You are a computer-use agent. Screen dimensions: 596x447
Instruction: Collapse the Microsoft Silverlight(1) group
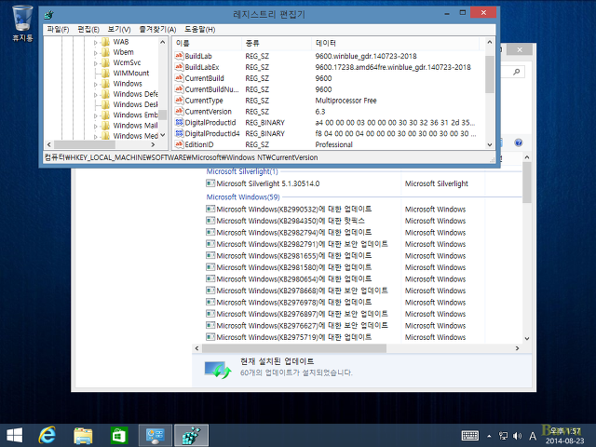click(x=242, y=171)
